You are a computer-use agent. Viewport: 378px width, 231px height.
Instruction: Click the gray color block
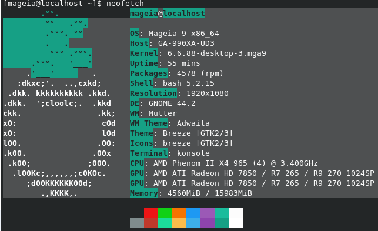click(137, 223)
